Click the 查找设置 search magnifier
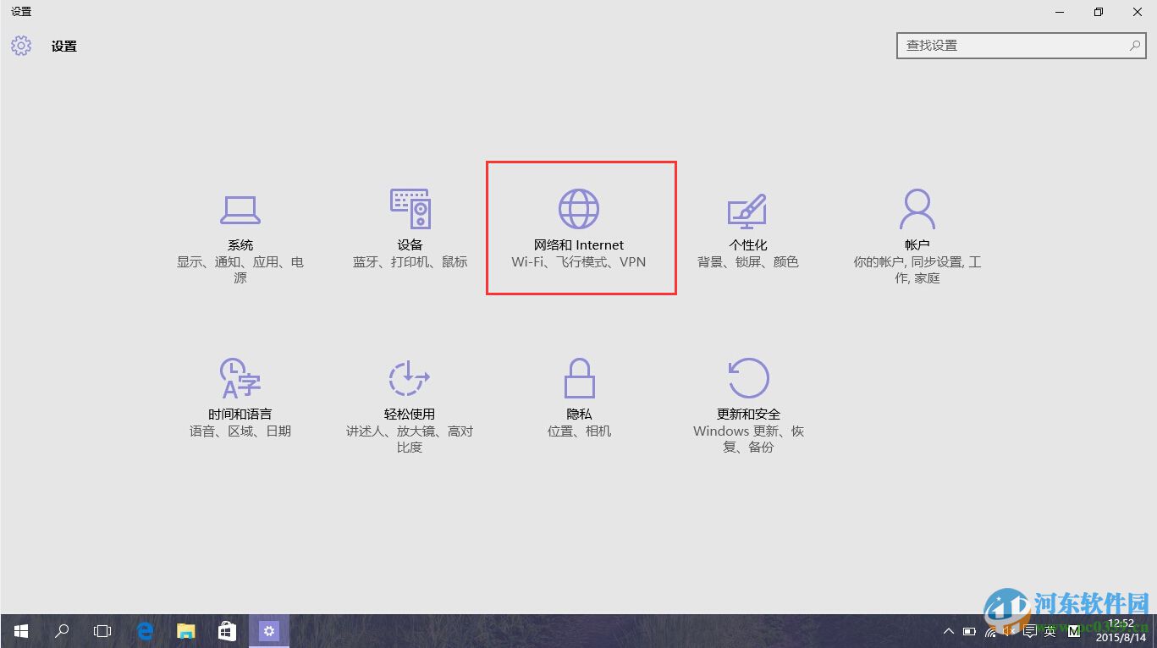The width and height of the screenshot is (1157, 648). tap(1134, 45)
